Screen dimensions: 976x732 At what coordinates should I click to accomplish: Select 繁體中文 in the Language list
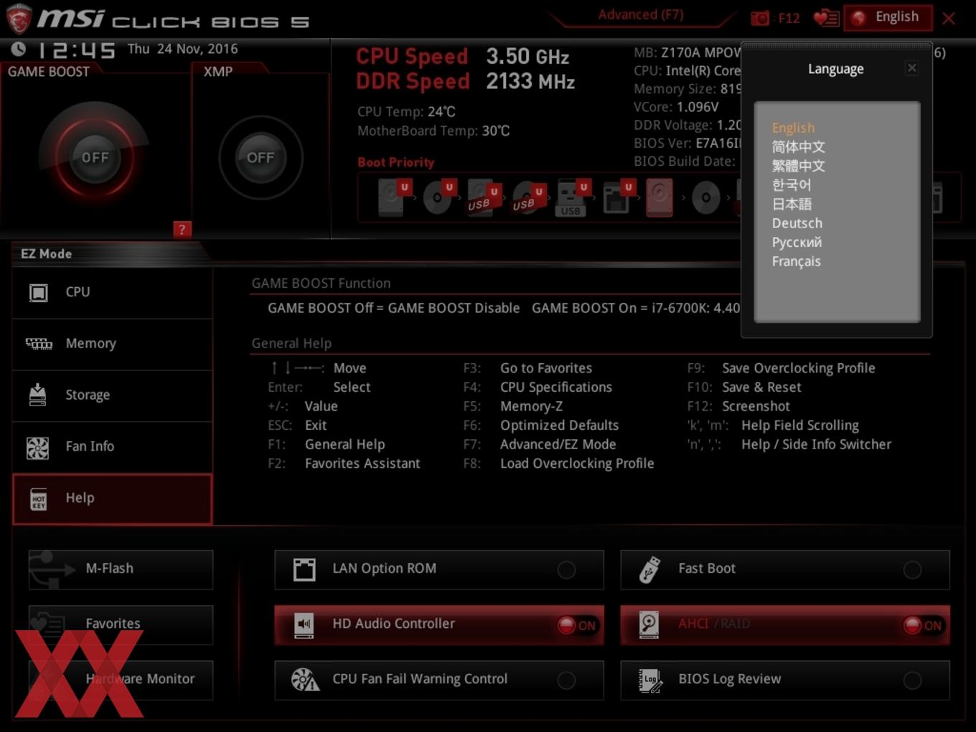pyautogui.click(x=798, y=166)
